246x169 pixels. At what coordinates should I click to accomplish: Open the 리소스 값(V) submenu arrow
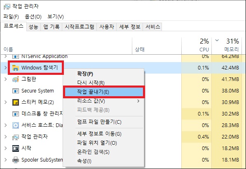138,101
